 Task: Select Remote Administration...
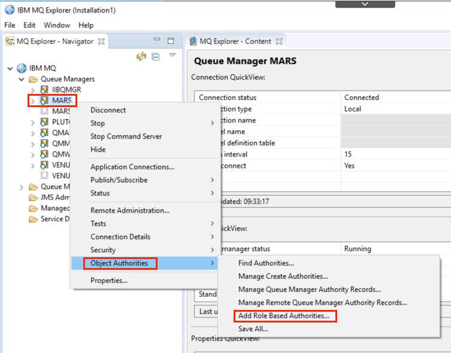146,211
